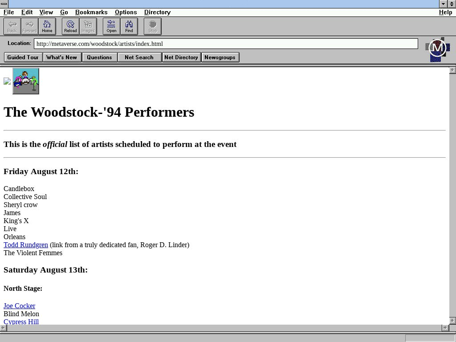456x342 pixels.
Task: Open the Net Search directory button
Action: coord(139,57)
